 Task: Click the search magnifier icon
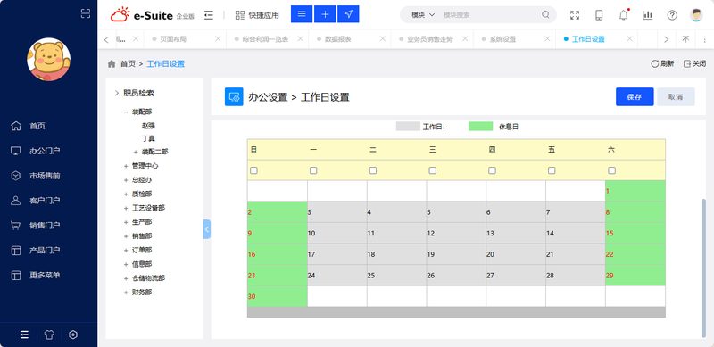point(545,14)
